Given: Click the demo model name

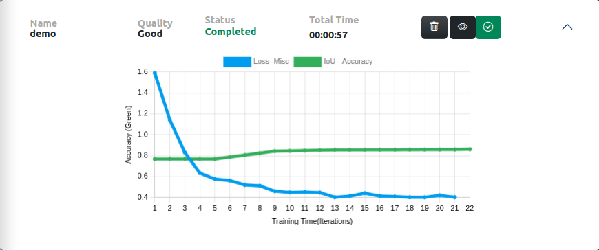Looking at the screenshot, I should click(x=43, y=34).
